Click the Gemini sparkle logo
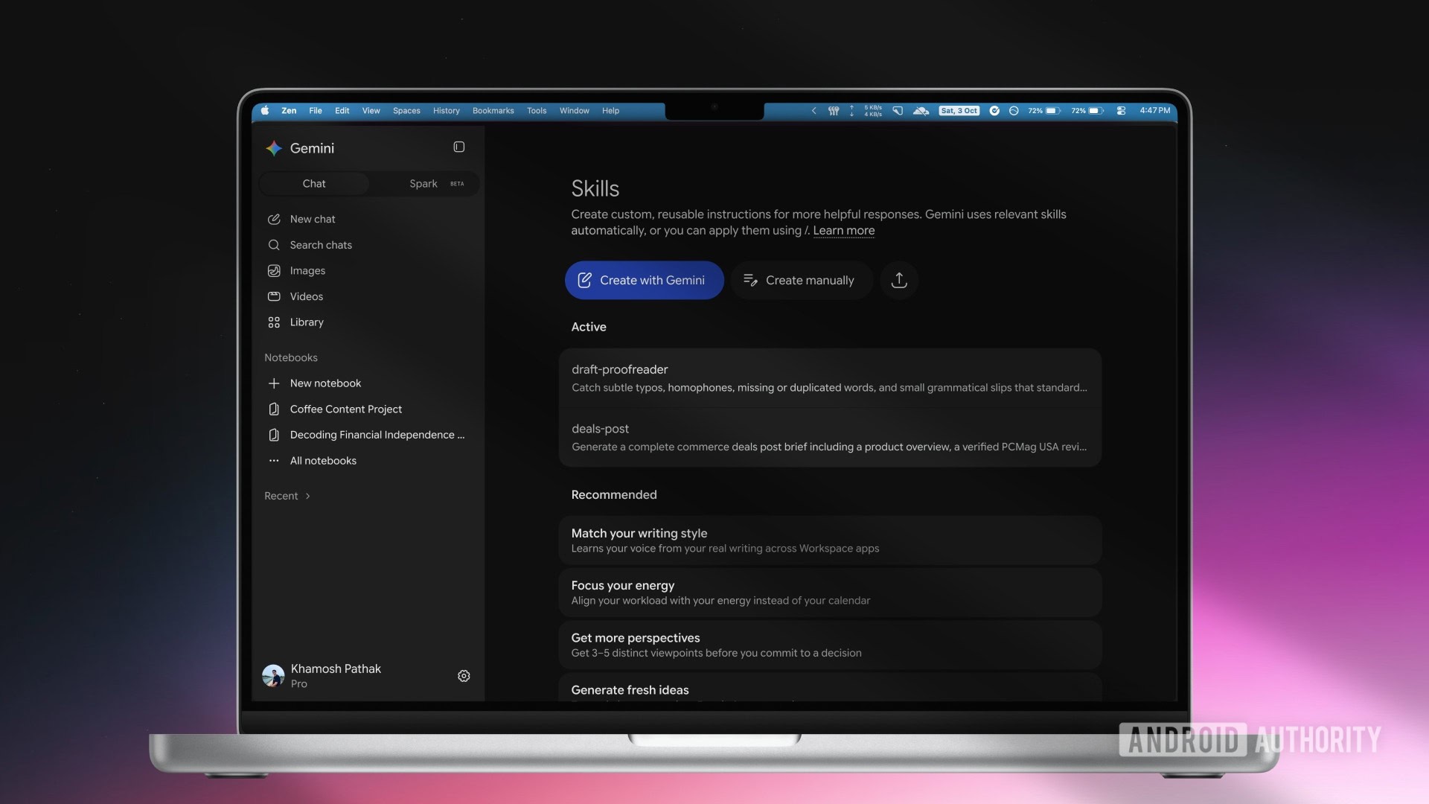The height and width of the screenshot is (804, 1429). click(x=274, y=148)
